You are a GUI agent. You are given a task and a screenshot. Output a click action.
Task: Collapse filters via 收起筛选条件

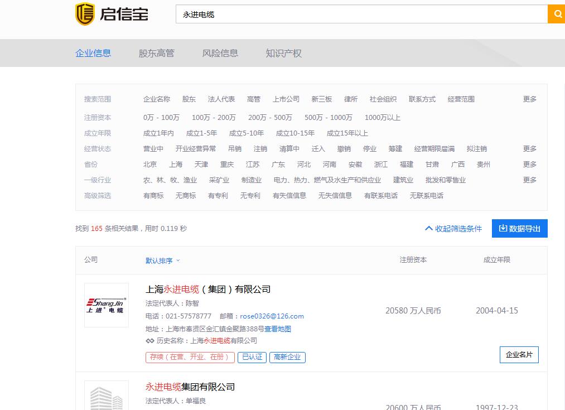click(453, 229)
